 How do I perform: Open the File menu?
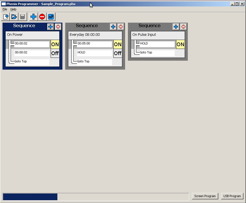point(5,9)
